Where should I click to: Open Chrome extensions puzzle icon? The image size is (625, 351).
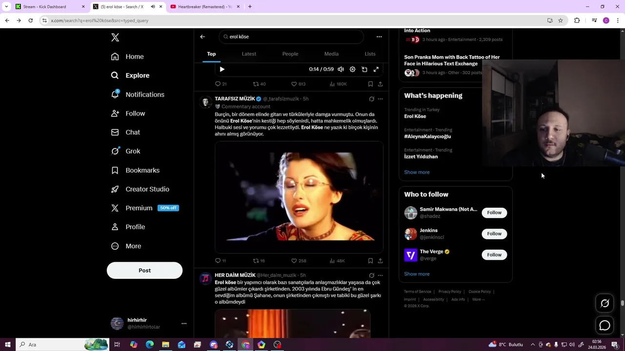(577, 20)
